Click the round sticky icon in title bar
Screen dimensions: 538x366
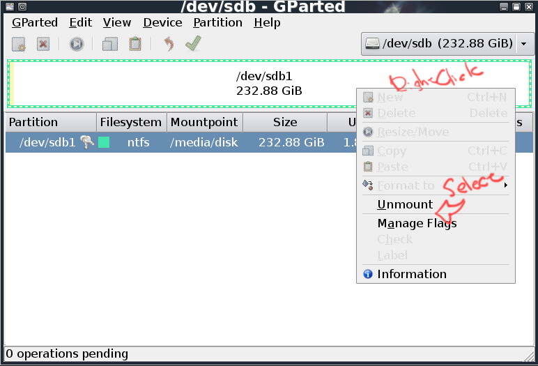pos(22,6)
